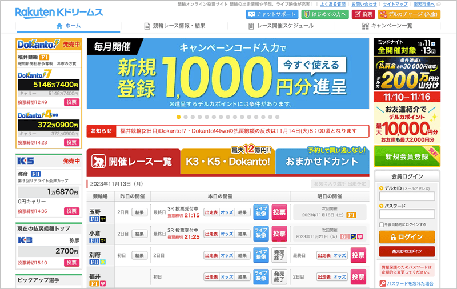457x289 pixels.
Task: Focus the パスワード input field
Action: click(x=407, y=214)
